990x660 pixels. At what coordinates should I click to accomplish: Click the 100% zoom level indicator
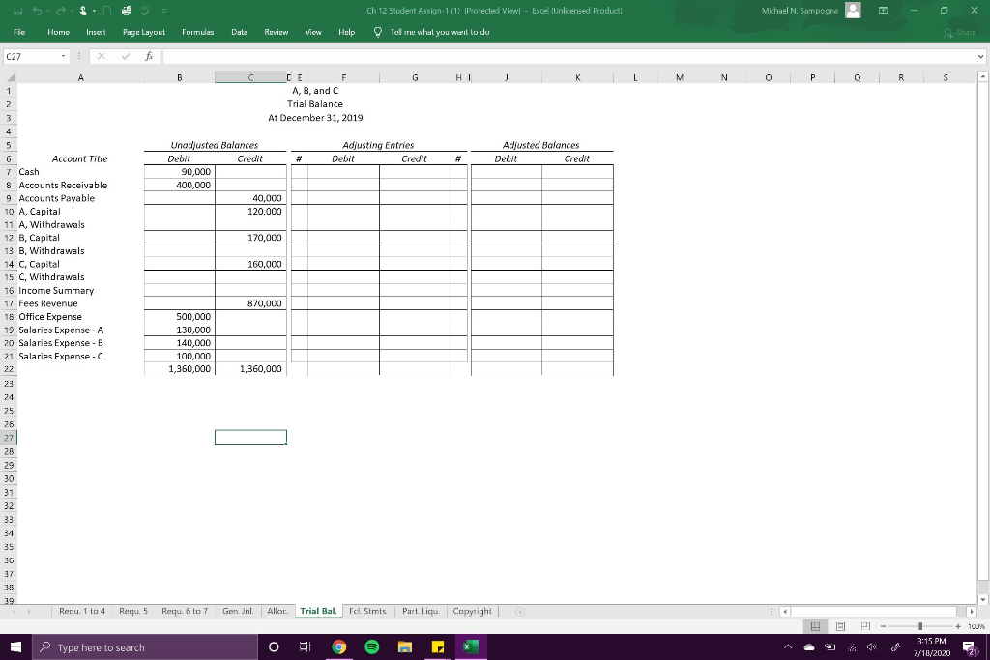tap(976, 626)
